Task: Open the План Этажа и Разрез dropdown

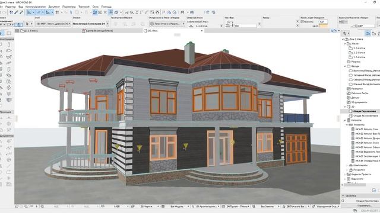Action: click(x=167, y=24)
